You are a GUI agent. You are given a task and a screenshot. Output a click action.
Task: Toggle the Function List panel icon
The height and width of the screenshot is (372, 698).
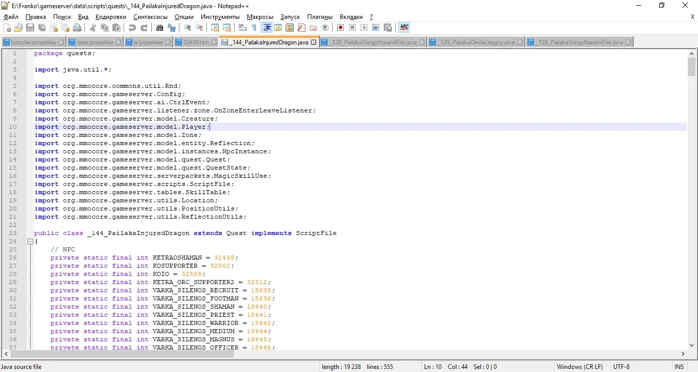click(x=301, y=28)
